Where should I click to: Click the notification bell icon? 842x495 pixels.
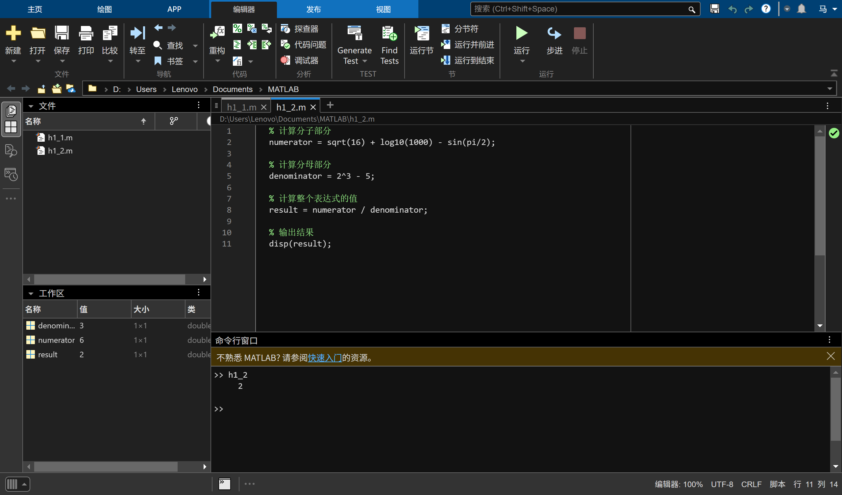[801, 9]
